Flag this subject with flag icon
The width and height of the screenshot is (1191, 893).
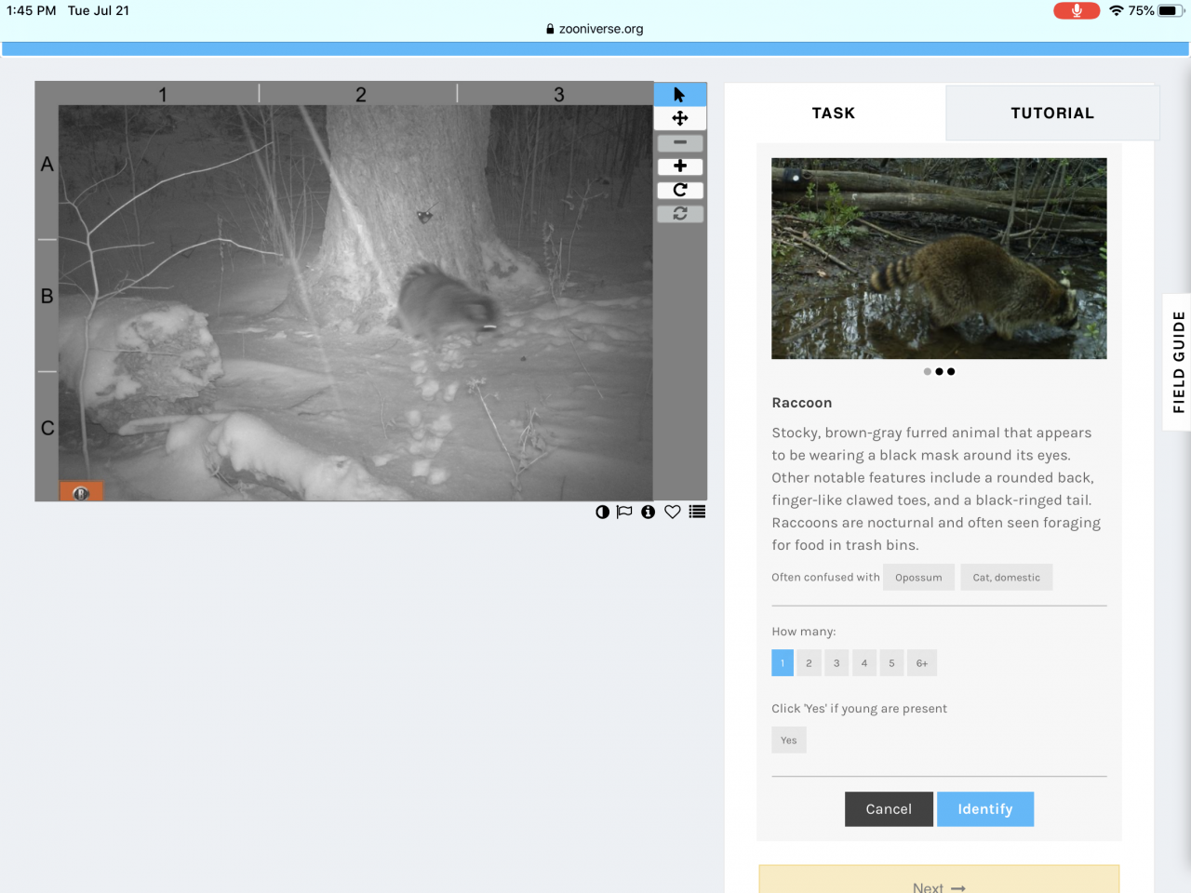click(624, 512)
